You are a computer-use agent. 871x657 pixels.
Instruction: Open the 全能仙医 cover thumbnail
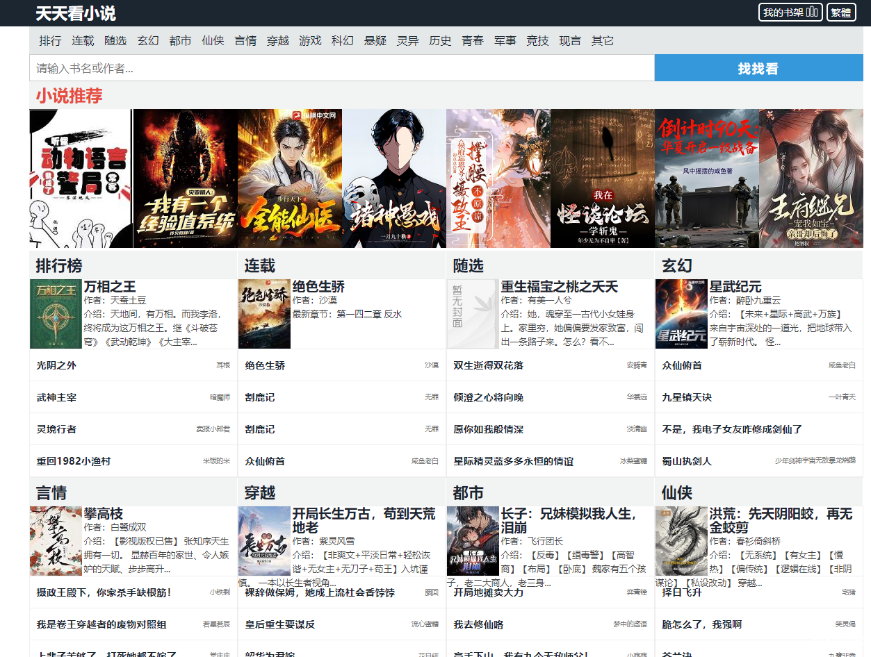coord(289,178)
